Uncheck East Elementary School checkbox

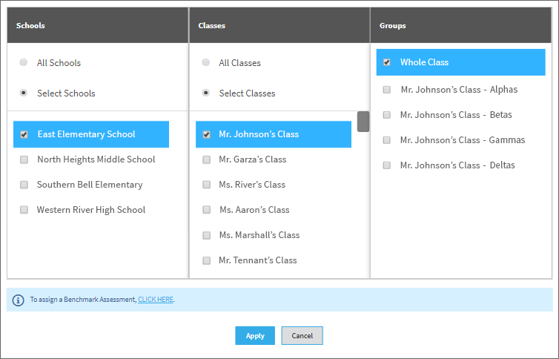click(24, 134)
